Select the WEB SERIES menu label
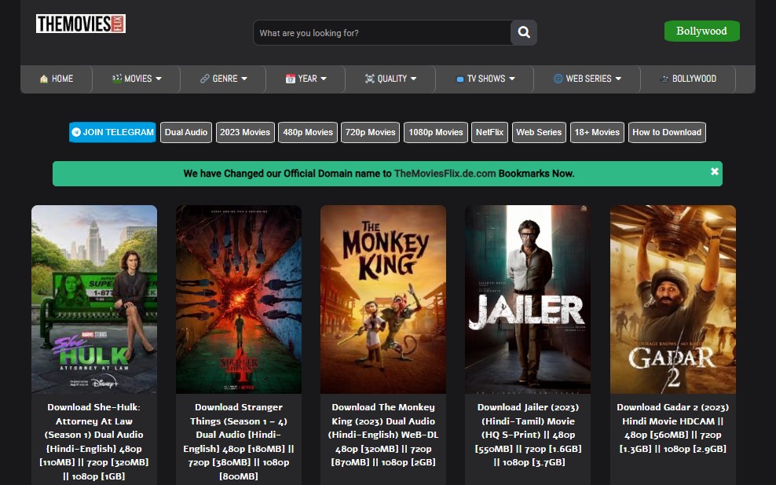The width and height of the screenshot is (776, 485). pos(588,79)
